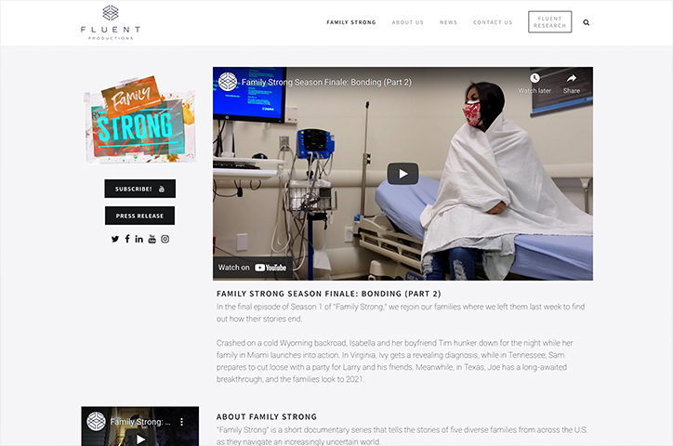Open the small video's three-dot menu

[181, 422]
